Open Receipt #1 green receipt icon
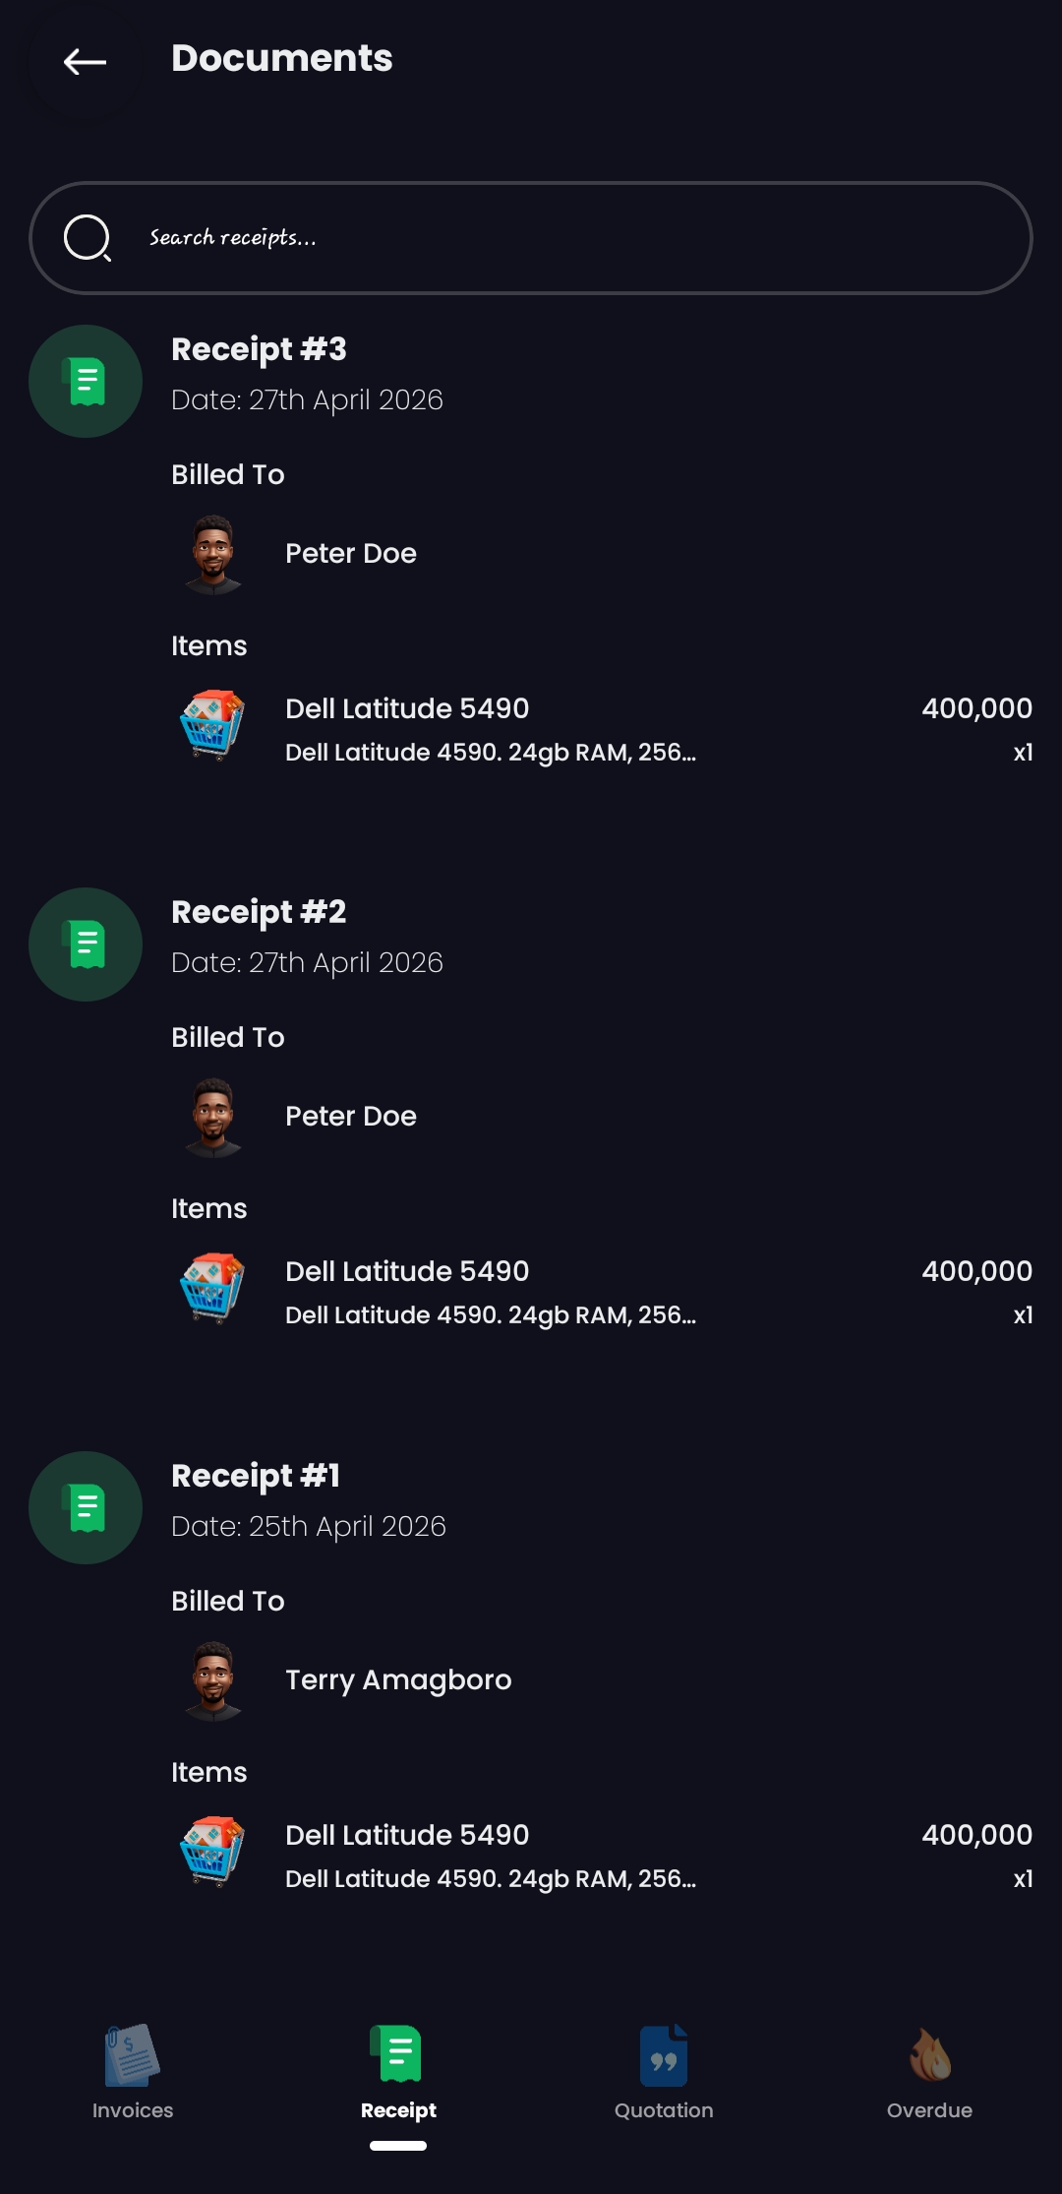The width and height of the screenshot is (1062, 2194). tap(86, 1507)
